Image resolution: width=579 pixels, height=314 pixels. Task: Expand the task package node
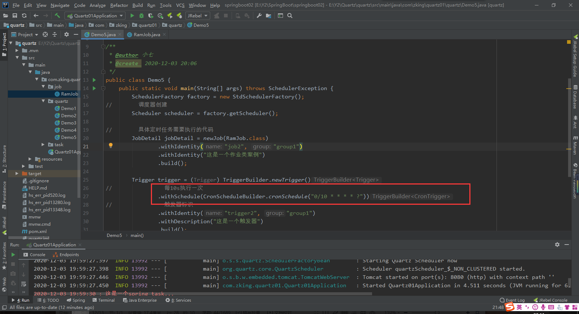(x=43, y=145)
